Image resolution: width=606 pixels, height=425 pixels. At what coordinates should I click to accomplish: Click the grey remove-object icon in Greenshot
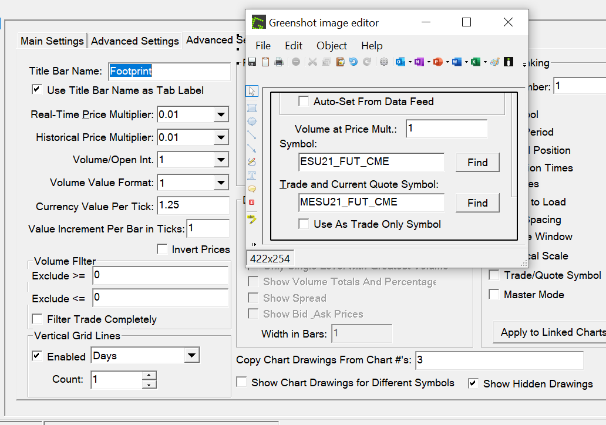[x=296, y=62]
